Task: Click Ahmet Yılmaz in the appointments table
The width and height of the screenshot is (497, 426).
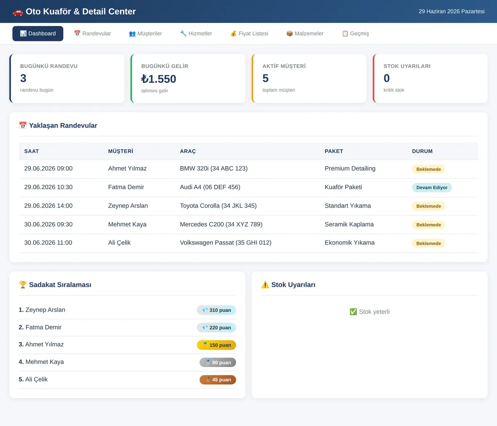Action: 127,168
